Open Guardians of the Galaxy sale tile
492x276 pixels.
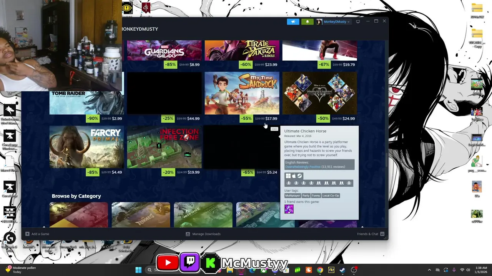click(x=164, y=50)
